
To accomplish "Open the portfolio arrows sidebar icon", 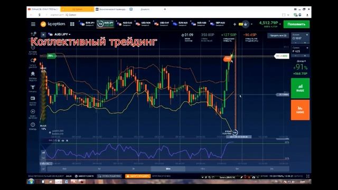I will [x=33, y=34].
